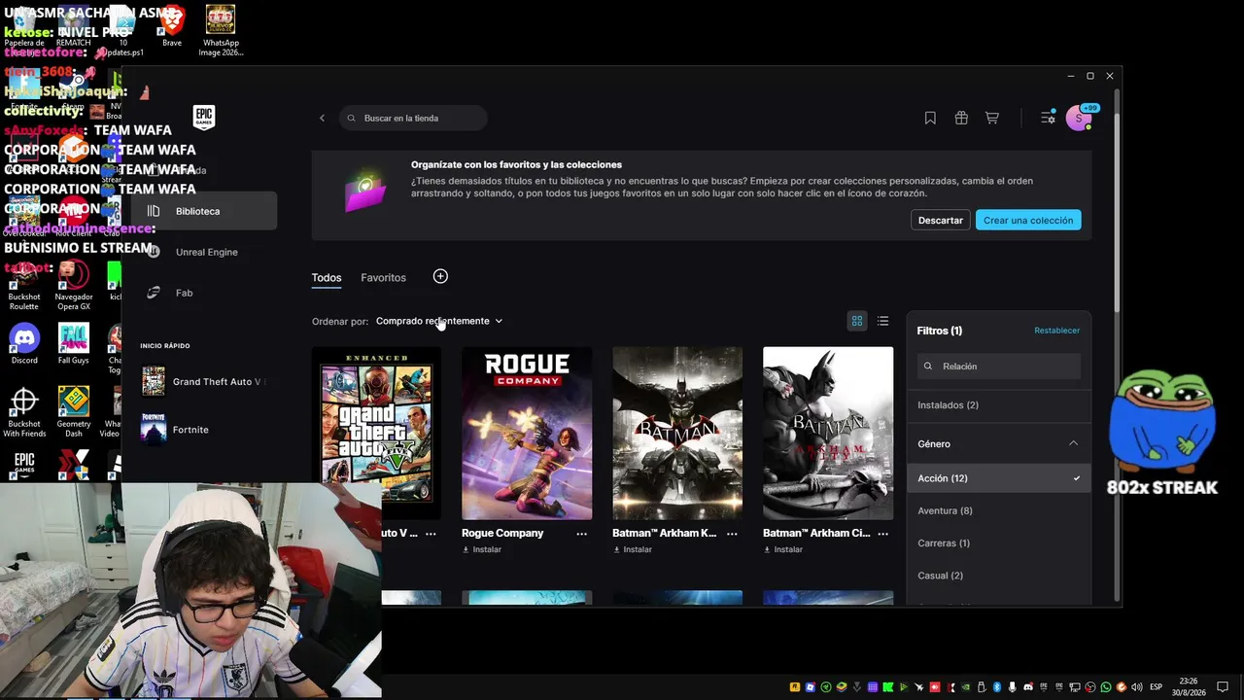Select the Todos tab
Screen dimensions: 1244x700
pos(327,278)
